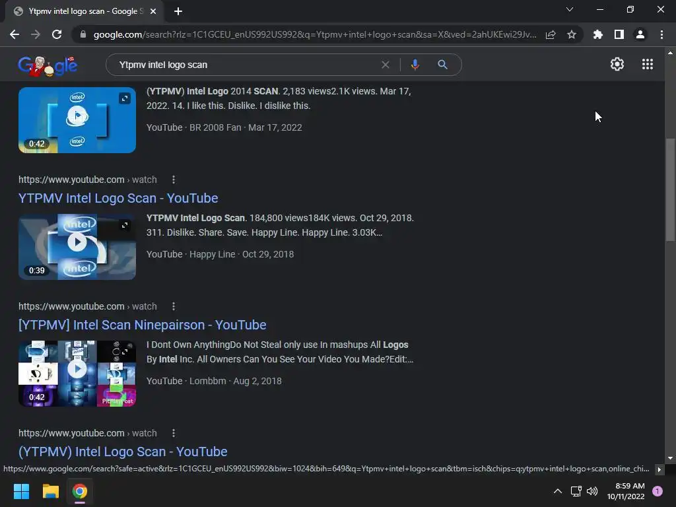Screen dimensions: 676x507
Task: Expand preview on BR 2008 Fan thumbnail
Action: (125, 99)
